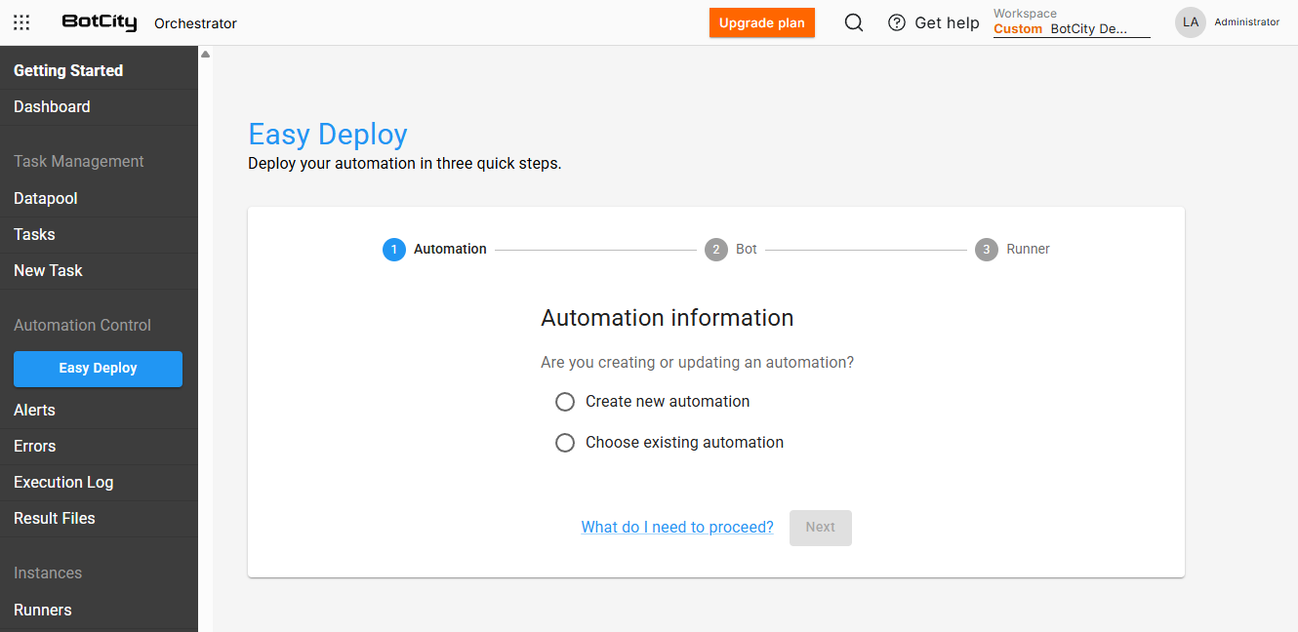Click the Administrator user label
Screen dimensions: 1298x632
pyautogui.click(x=1246, y=22)
